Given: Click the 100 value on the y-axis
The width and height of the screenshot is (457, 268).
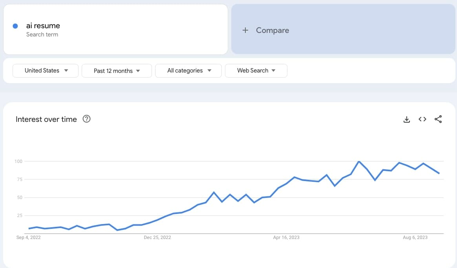Looking at the screenshot, I should pos(18,161).
